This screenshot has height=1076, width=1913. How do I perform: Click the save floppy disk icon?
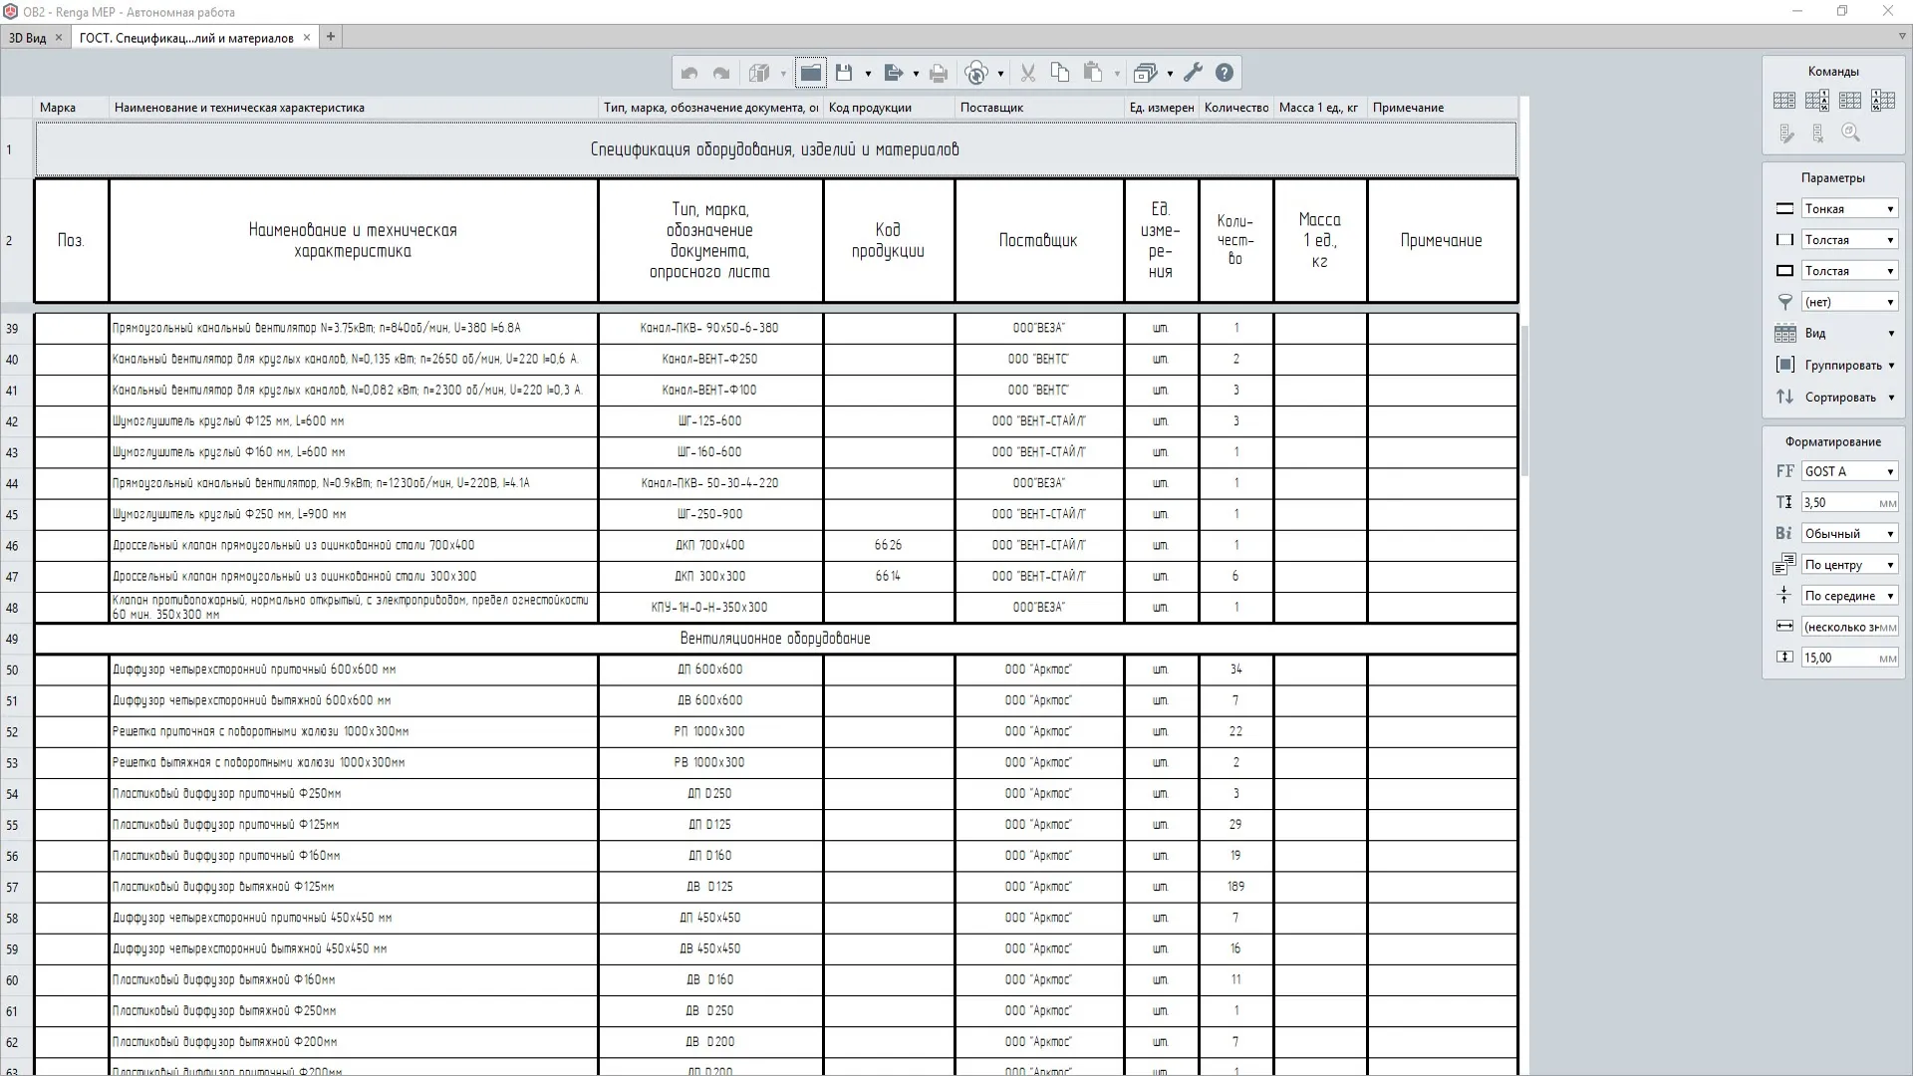844,73
